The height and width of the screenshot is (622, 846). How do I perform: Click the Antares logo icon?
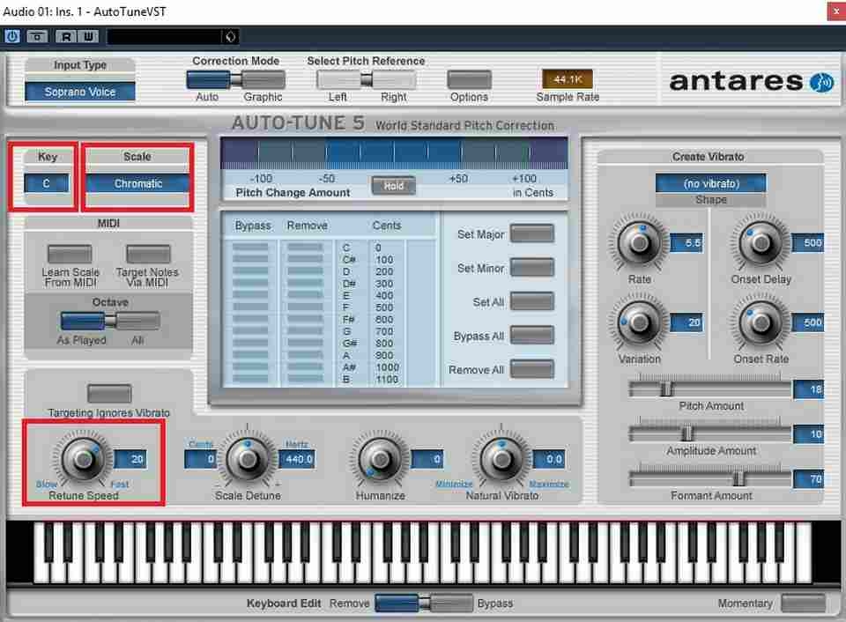pos(821,83)
